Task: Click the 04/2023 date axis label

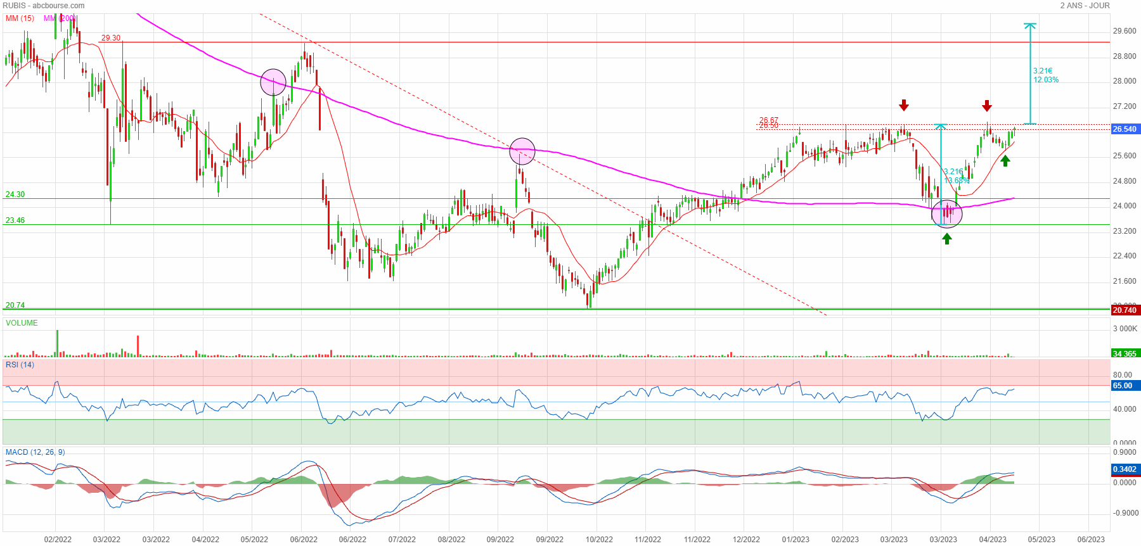Action: 993,540
